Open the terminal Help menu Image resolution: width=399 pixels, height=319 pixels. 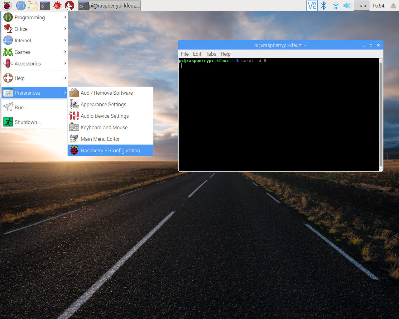click(x=226, y=54)
